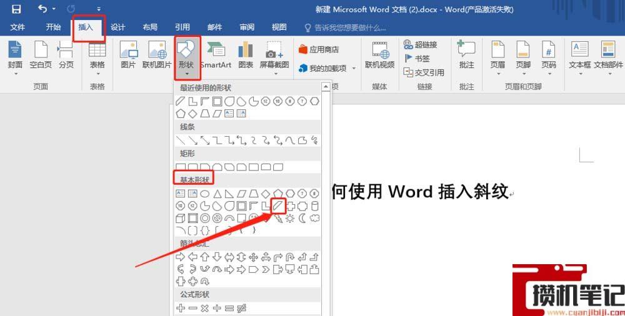Open the customize quick access toolbar menu
The image size is (625, 316).
99,9
